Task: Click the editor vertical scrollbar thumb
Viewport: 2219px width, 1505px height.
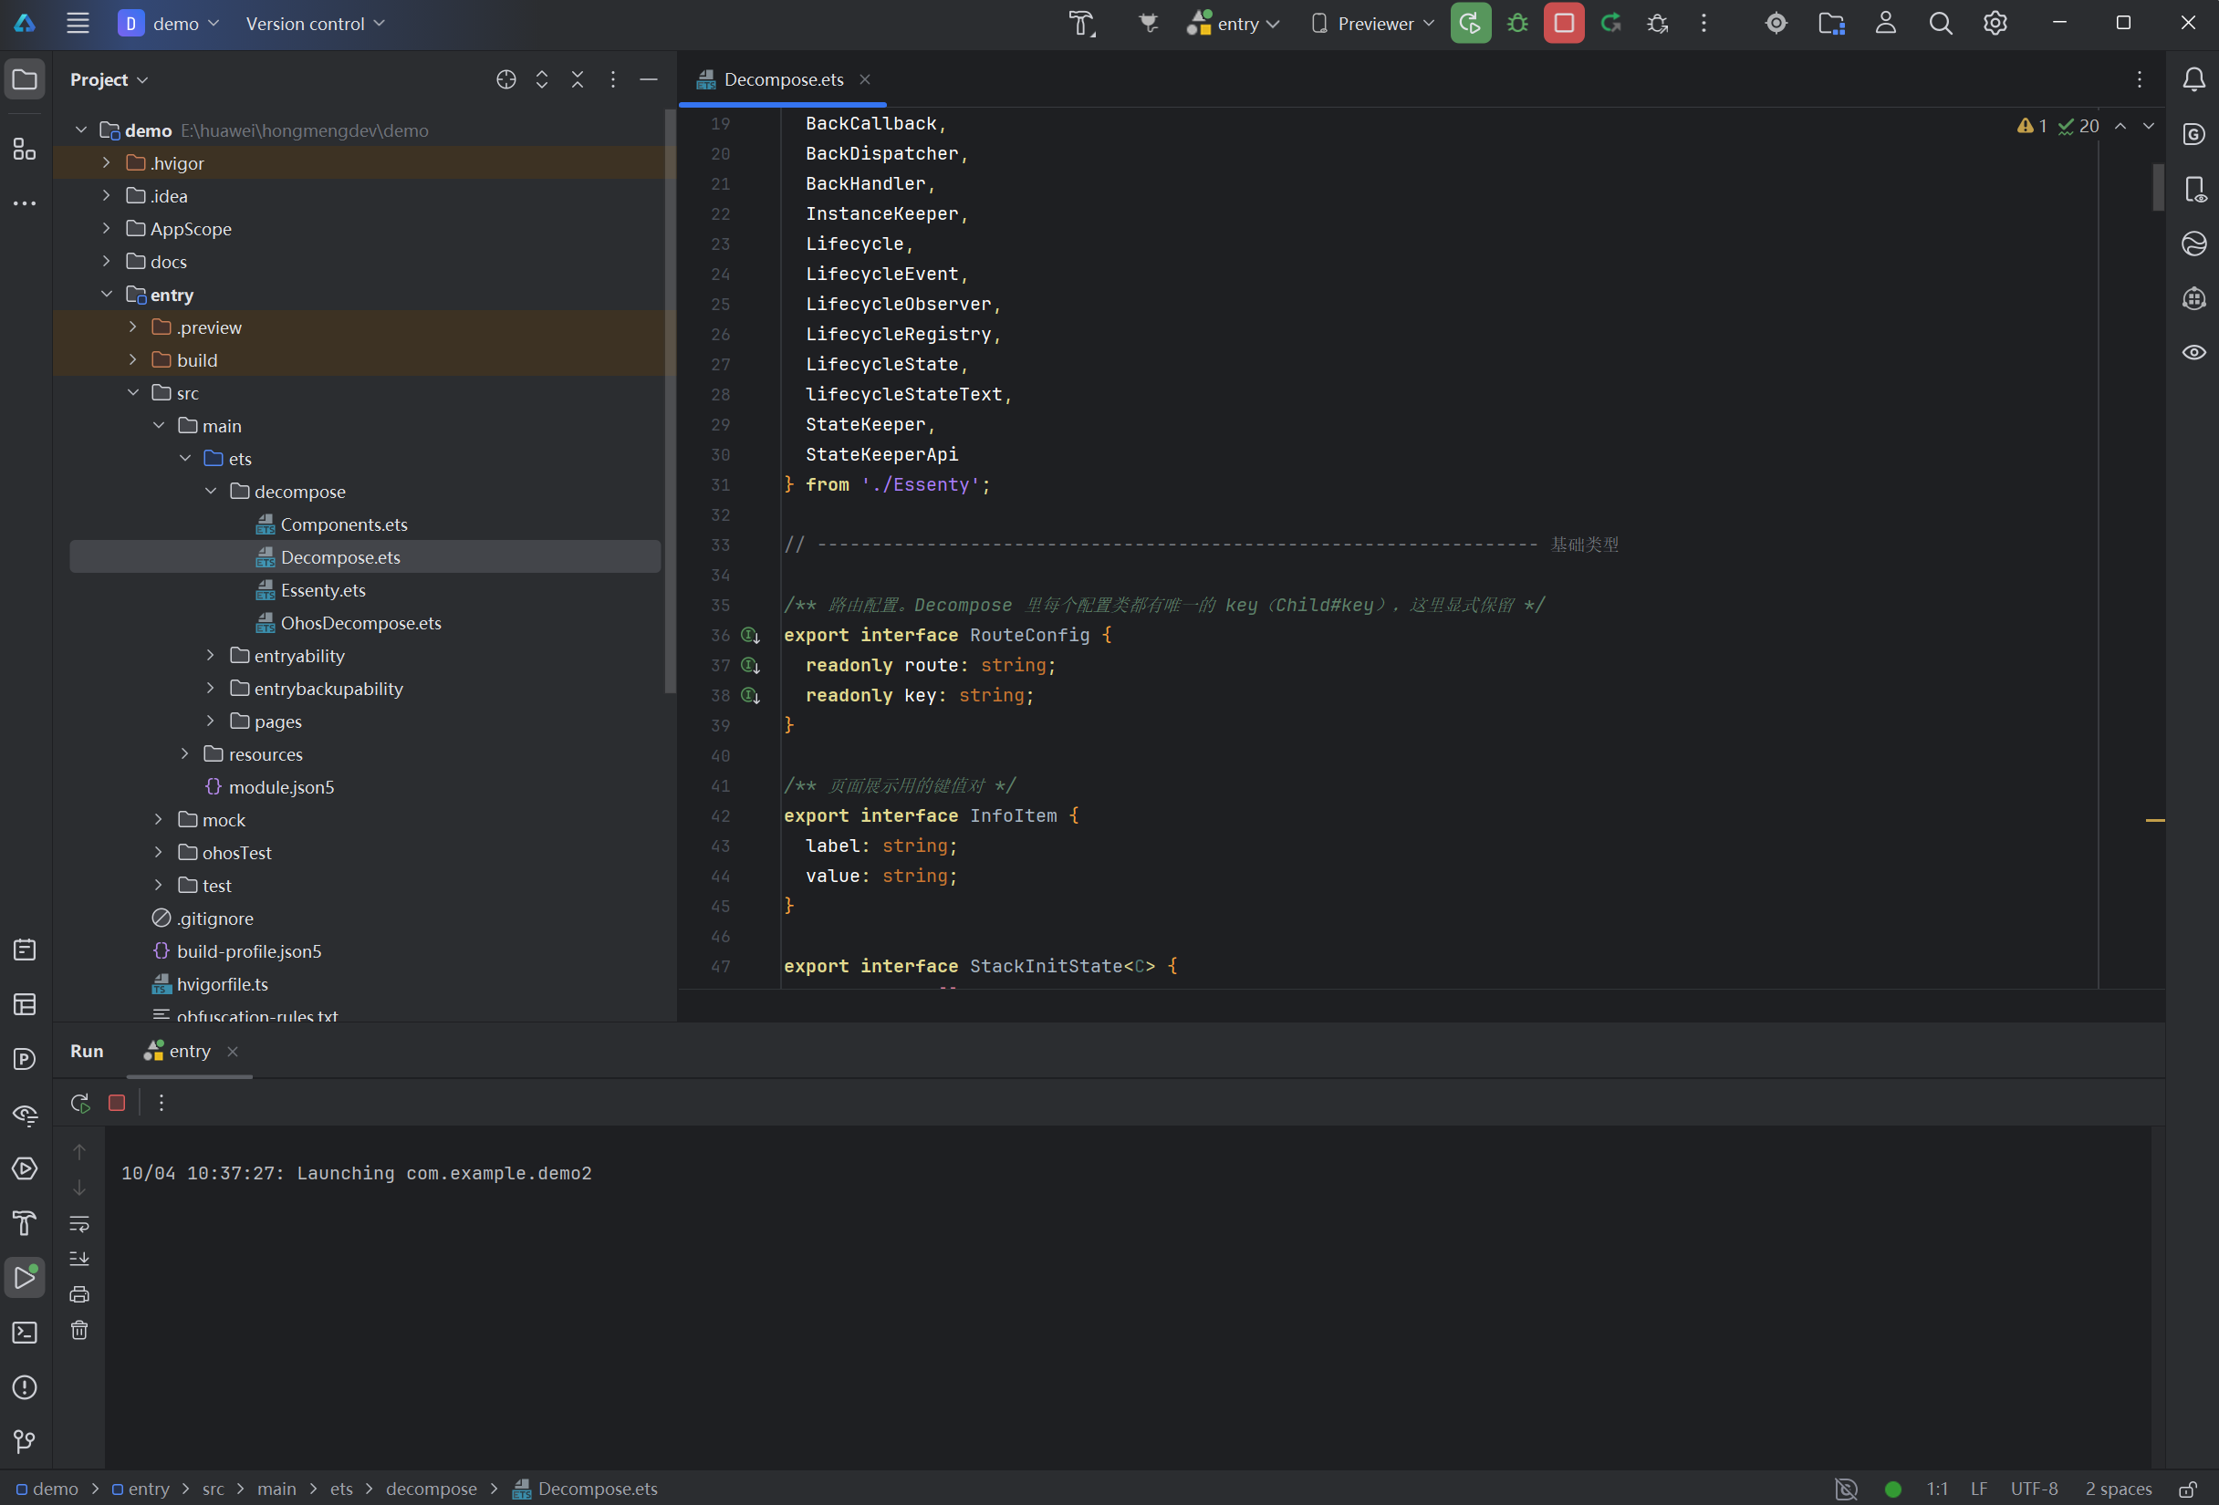Action: [x=2157, y=186]
